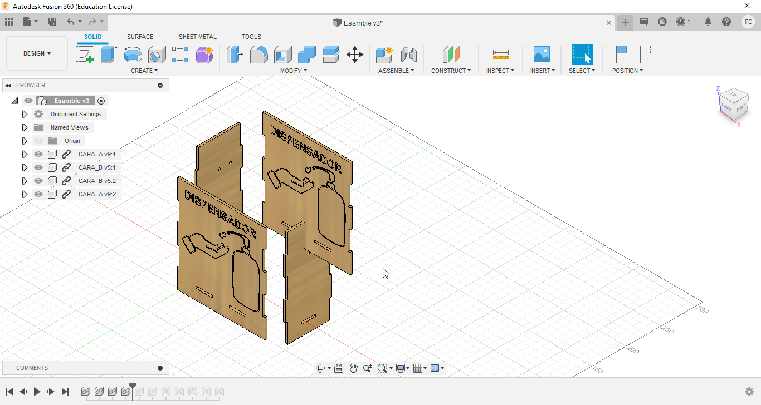Expand the Document Settings node
Image resolution: width=761 pixels, height=405 pixels.
tap(25, 114)
